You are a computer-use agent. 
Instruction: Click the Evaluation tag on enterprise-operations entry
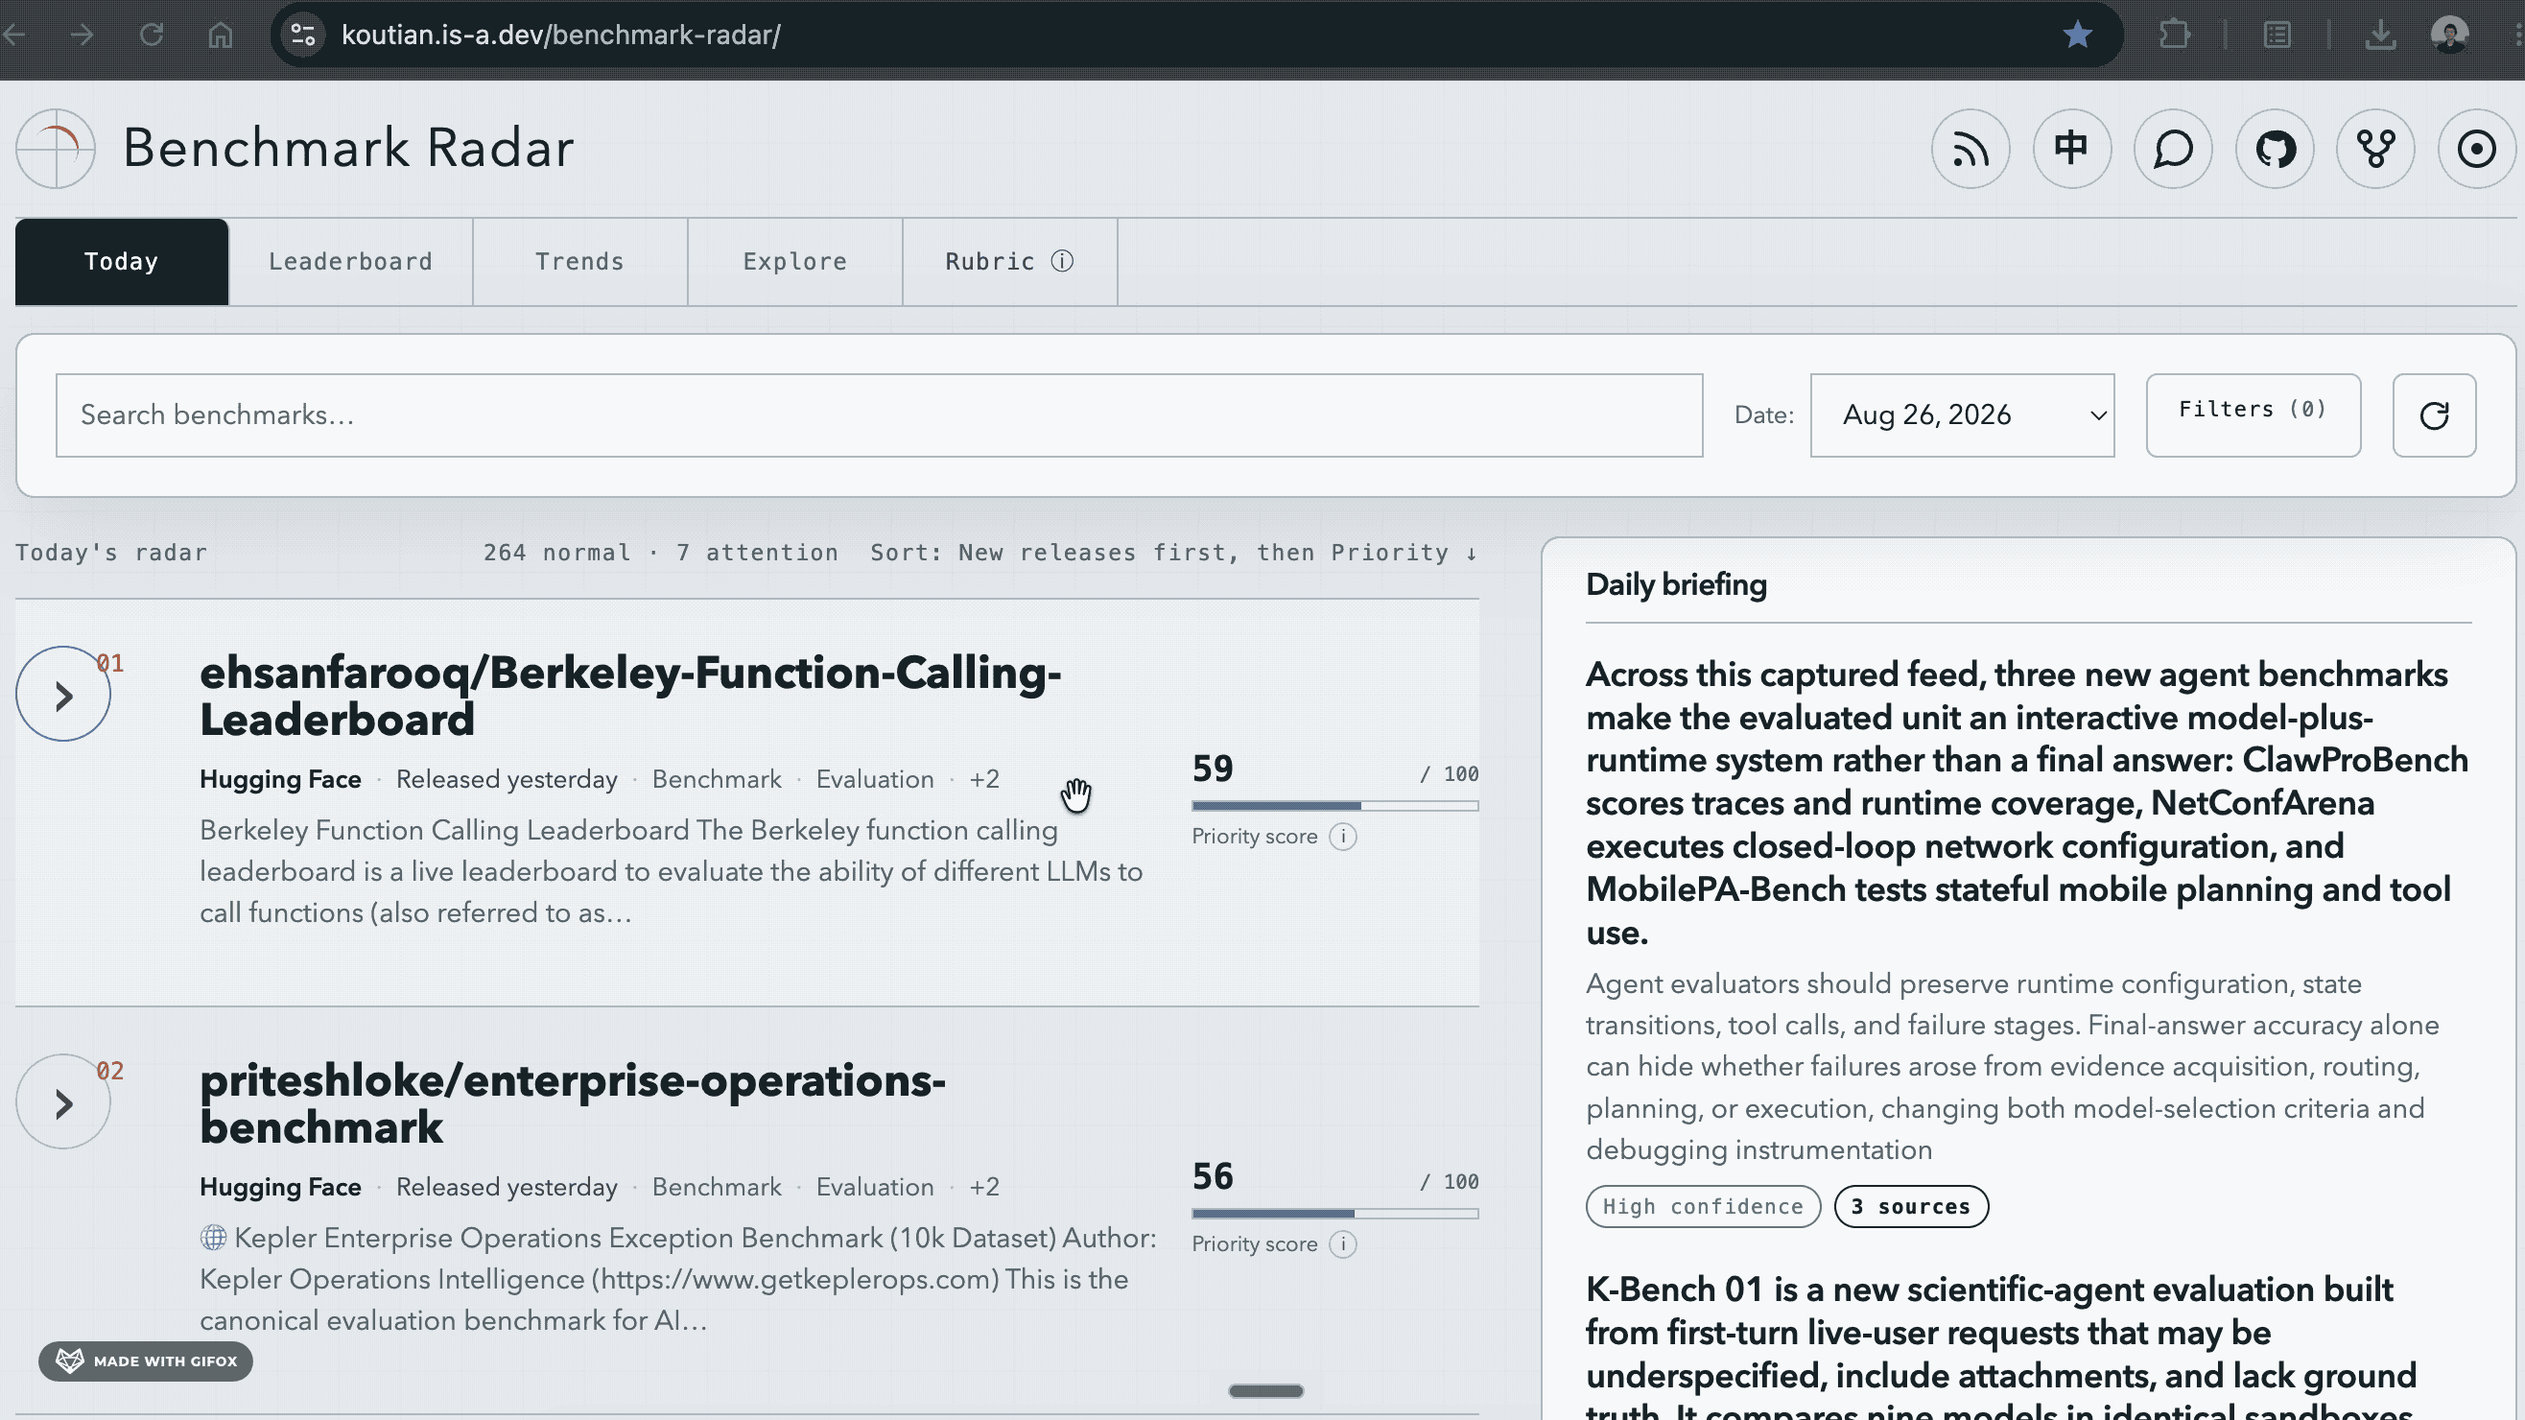click(x=874, y=1188)
